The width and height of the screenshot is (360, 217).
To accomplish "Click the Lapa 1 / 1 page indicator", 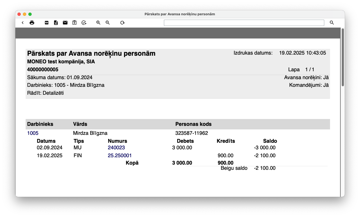I will pyautogui.click(x=301, y=70).
